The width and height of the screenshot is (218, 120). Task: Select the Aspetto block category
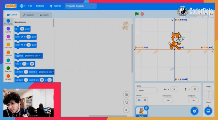coord(8,30)
